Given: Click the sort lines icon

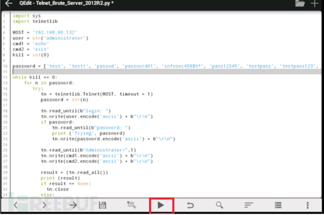Looking at the screenshot, I should tap(248, 205).
